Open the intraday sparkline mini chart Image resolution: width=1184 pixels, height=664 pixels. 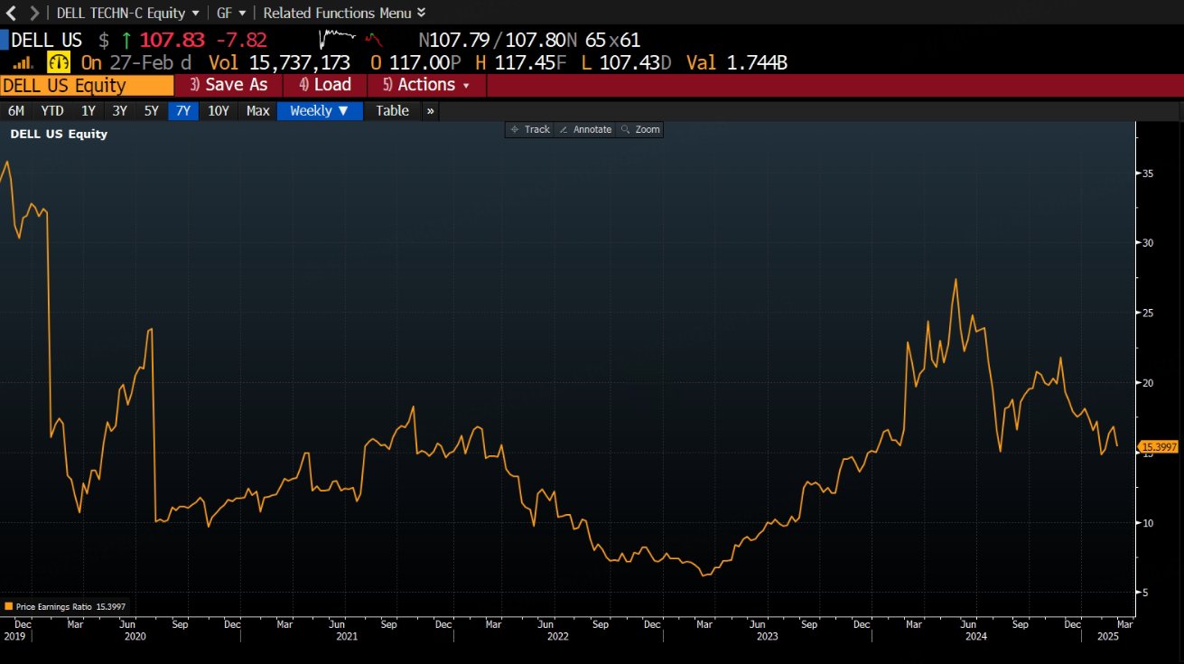point(339,40)
